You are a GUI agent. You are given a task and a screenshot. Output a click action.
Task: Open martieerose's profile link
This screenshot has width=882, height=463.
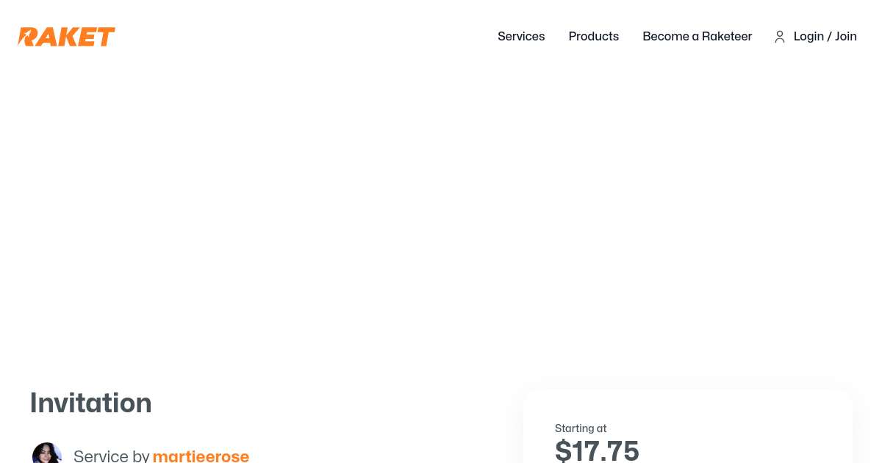pos(201,456)
